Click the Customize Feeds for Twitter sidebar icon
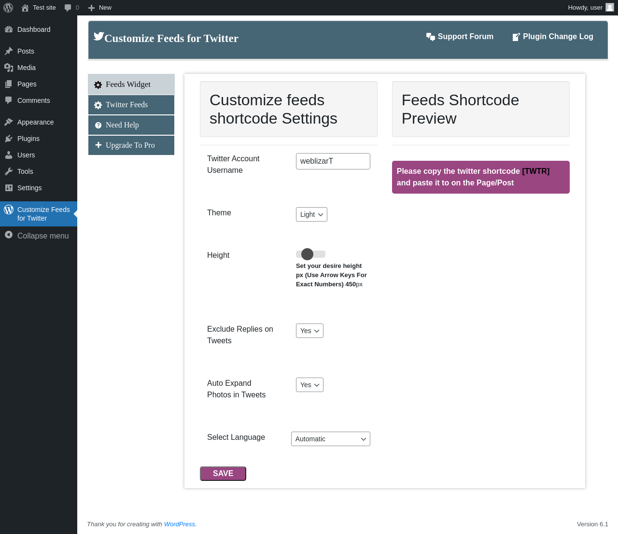618x534 pixels. (9, 210)
